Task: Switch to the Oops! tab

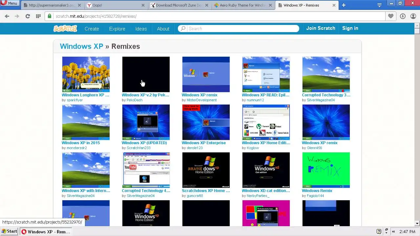Action: tap(116, 5)
